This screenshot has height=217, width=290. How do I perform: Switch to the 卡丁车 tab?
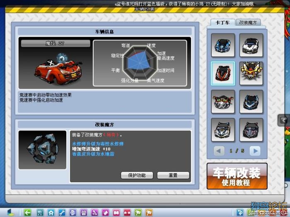(x=223, y=22)
